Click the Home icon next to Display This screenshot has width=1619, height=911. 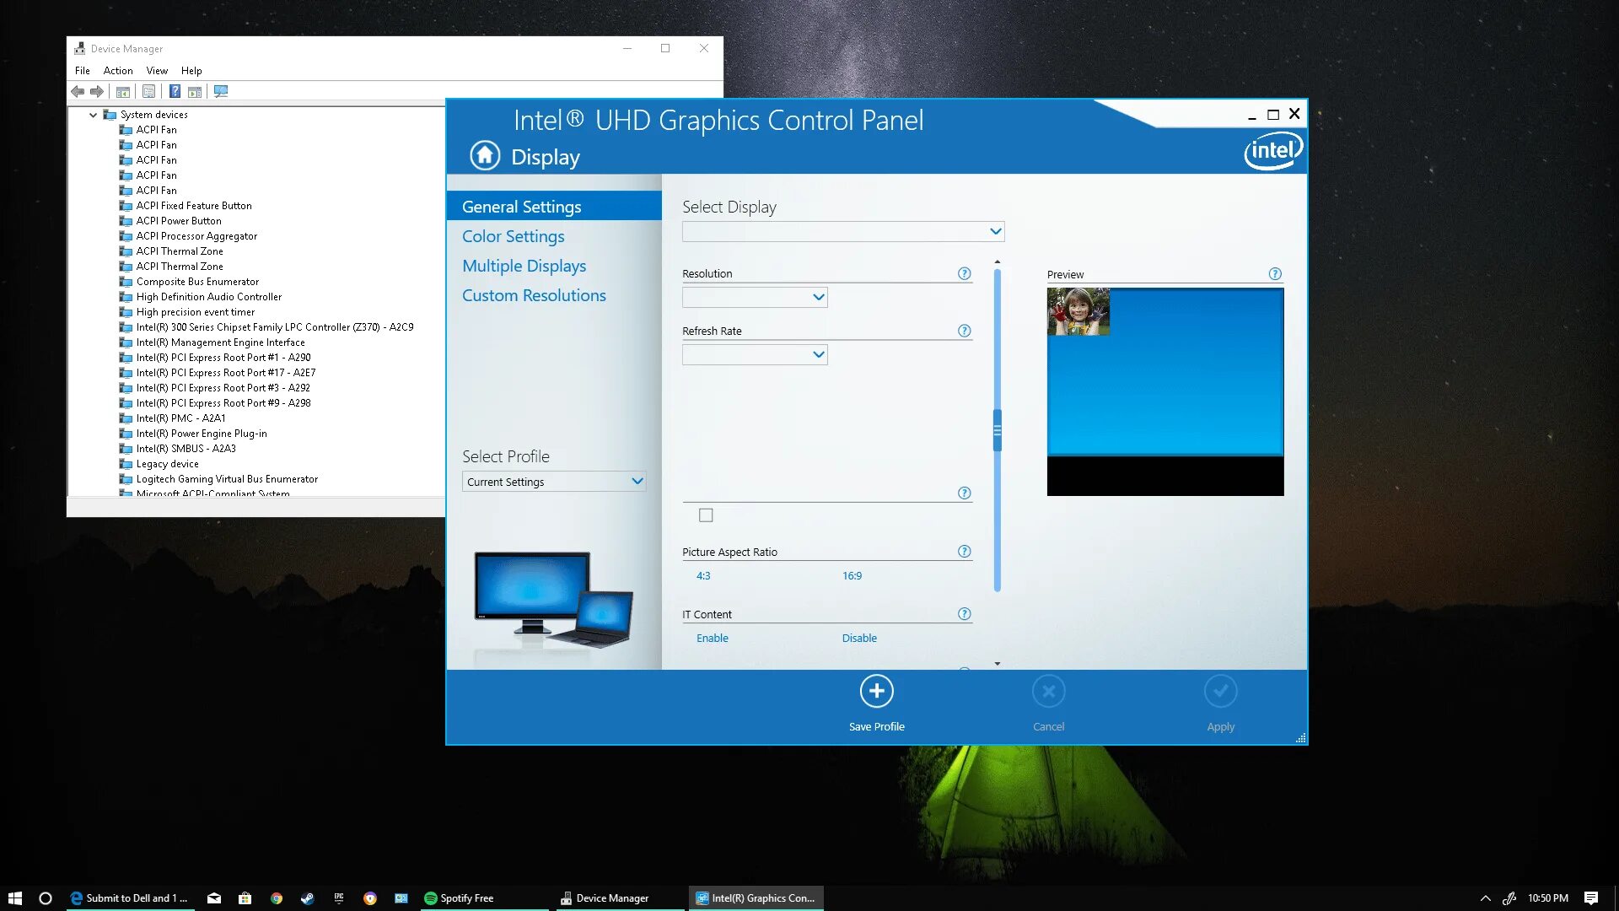485,156
